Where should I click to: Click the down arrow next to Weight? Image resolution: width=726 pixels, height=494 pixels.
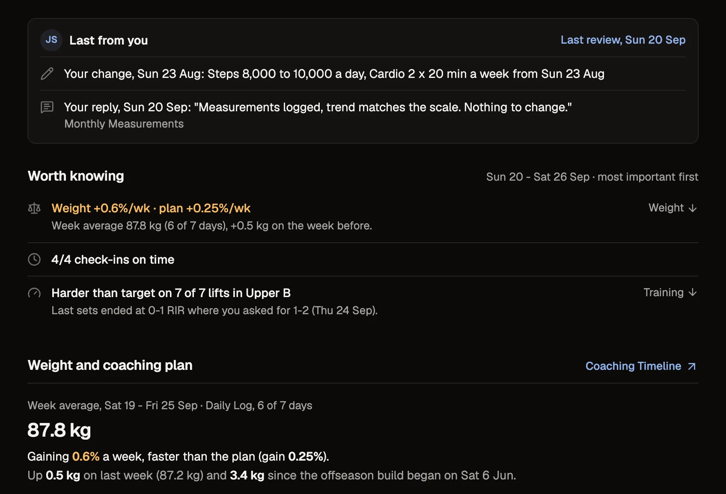693,208
